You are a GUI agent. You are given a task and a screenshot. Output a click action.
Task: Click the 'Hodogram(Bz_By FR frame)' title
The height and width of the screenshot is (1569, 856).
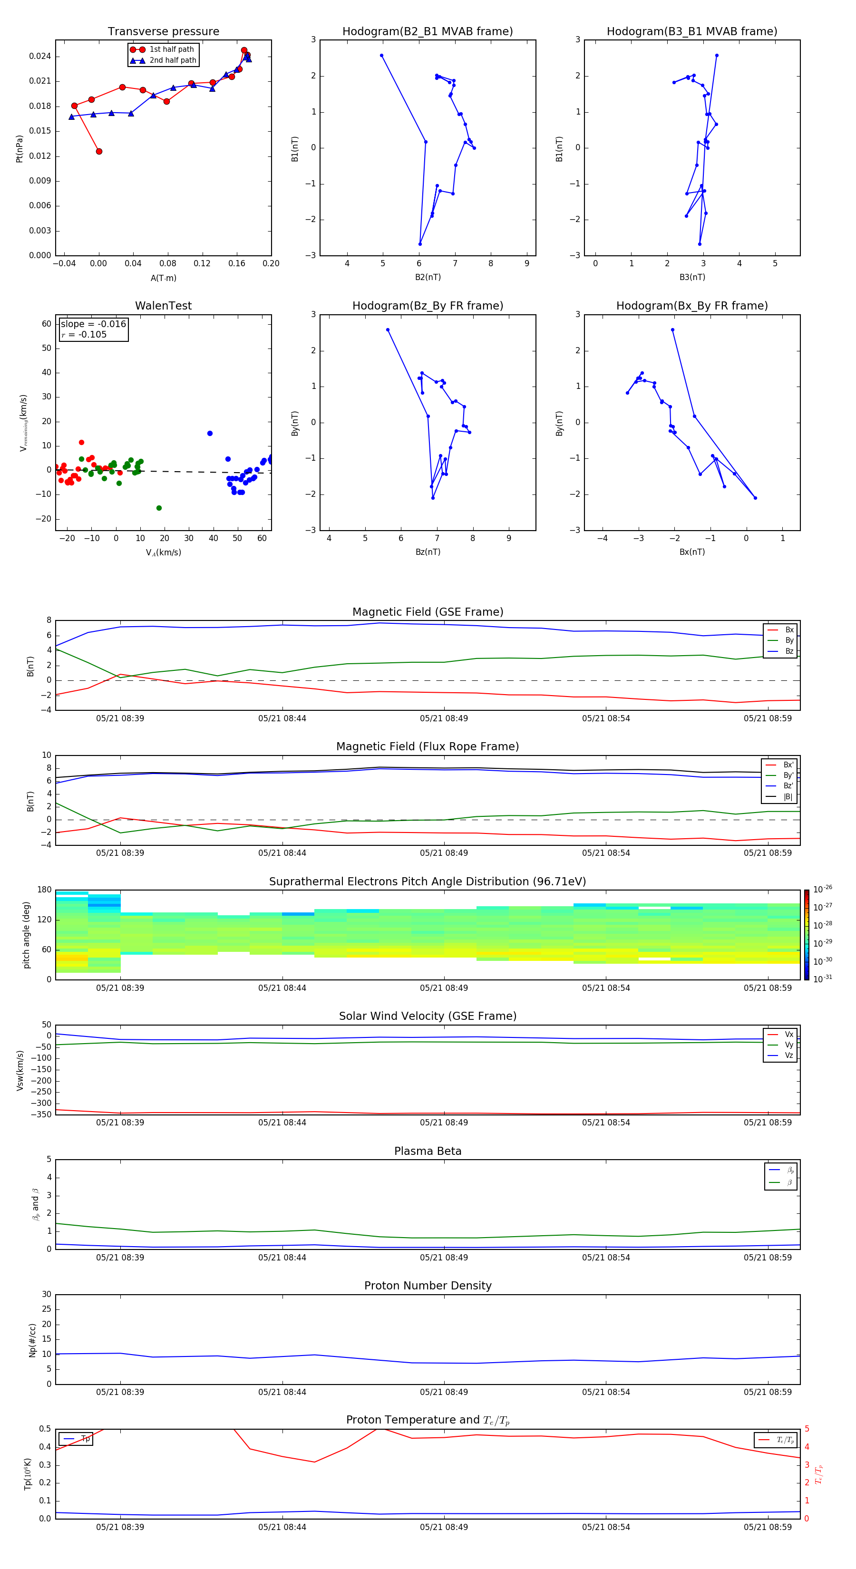point(428,306)
